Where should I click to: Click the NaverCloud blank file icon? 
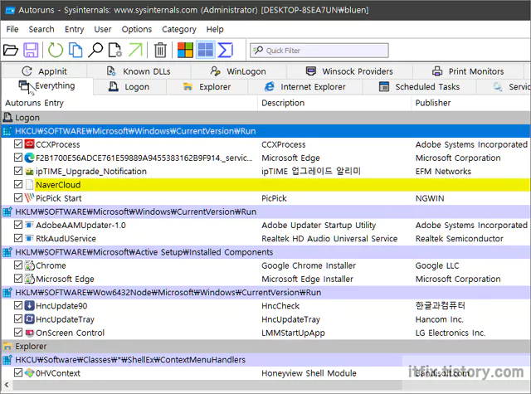[x=30, y=184]
